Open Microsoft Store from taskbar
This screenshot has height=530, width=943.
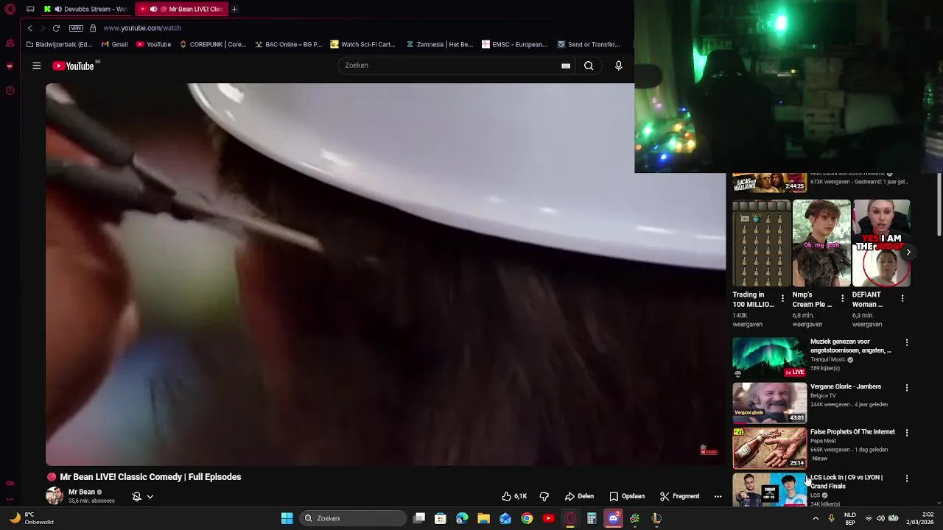coord(441,518)
